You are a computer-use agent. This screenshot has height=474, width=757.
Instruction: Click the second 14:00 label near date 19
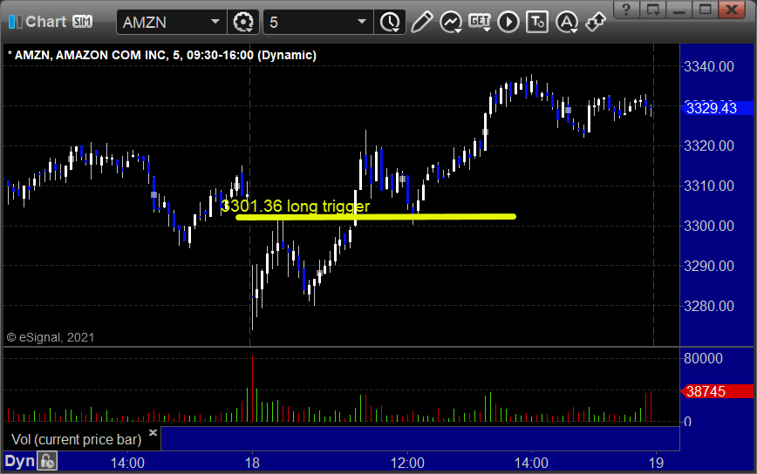pos(531,463)
